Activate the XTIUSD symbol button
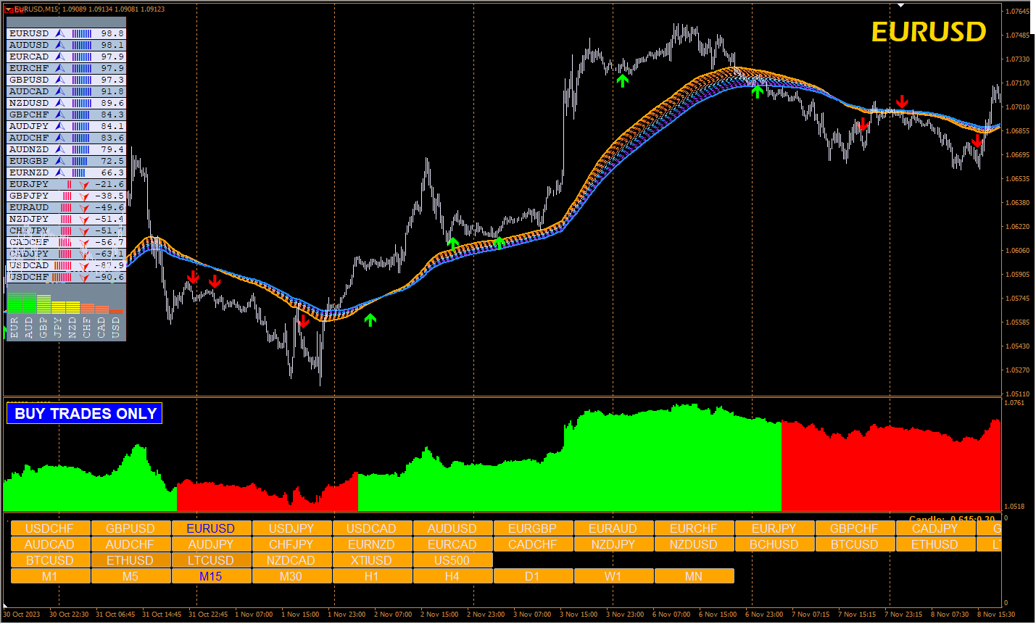1036x624 pixels. click(372, 559)
